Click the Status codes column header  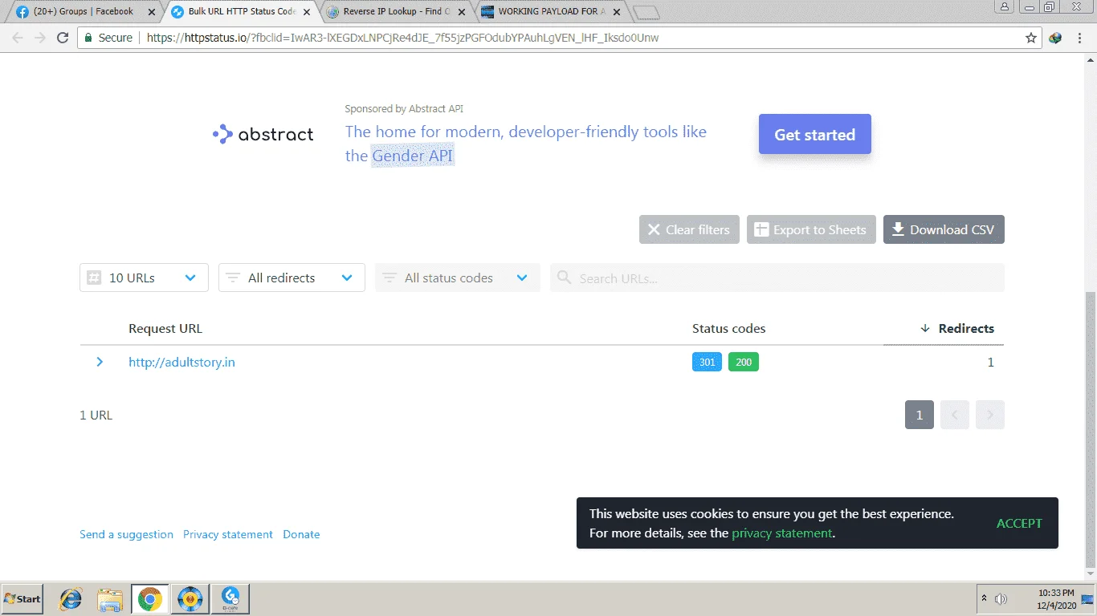point(728,328)
